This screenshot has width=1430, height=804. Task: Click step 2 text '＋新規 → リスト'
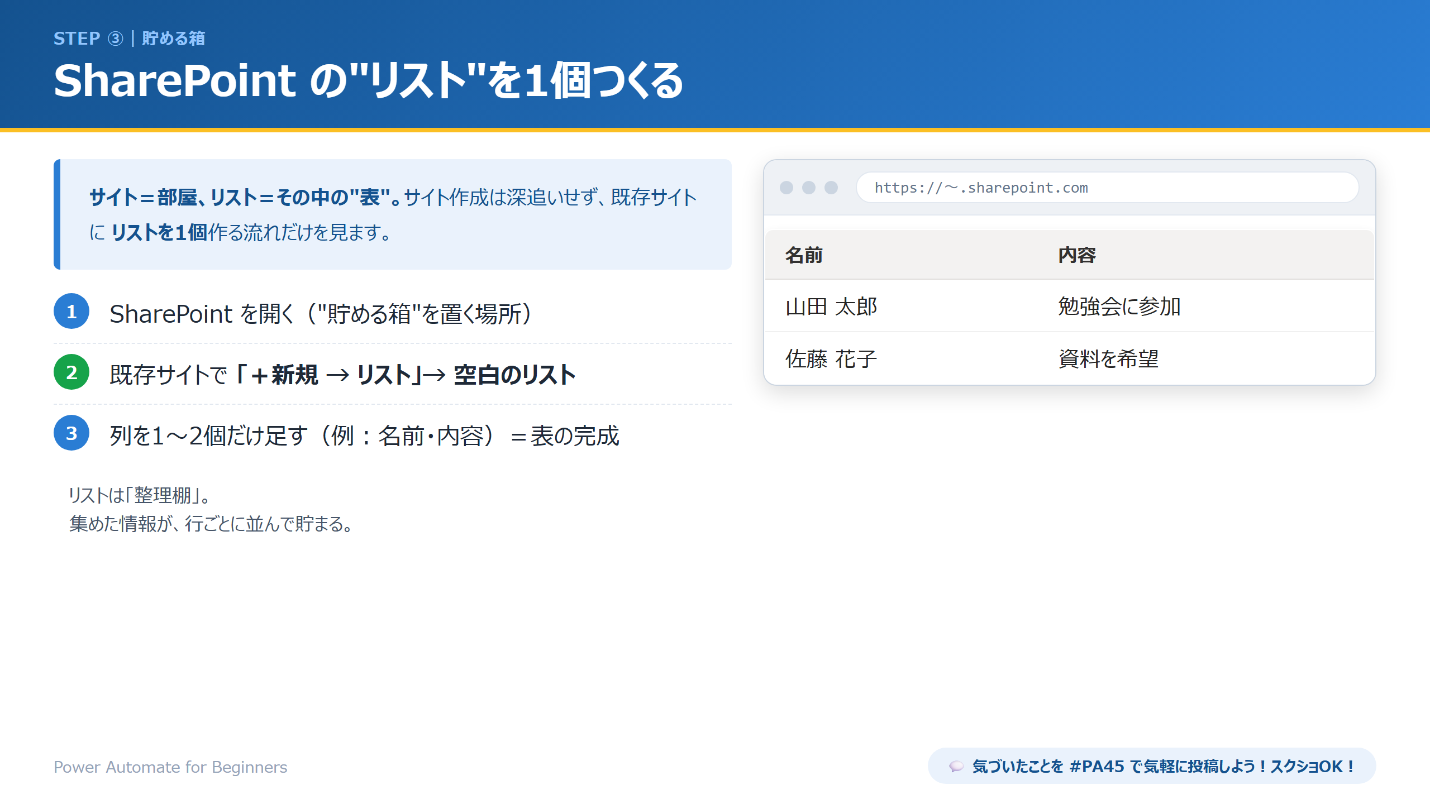[x=331, y=375]
